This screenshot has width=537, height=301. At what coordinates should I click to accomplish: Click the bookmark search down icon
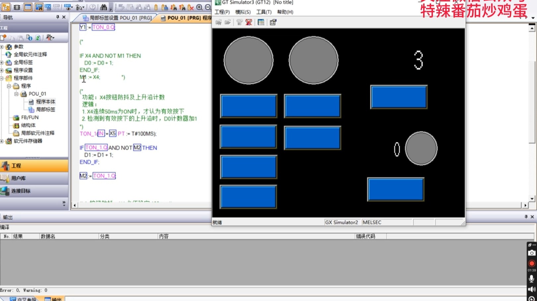173,7
